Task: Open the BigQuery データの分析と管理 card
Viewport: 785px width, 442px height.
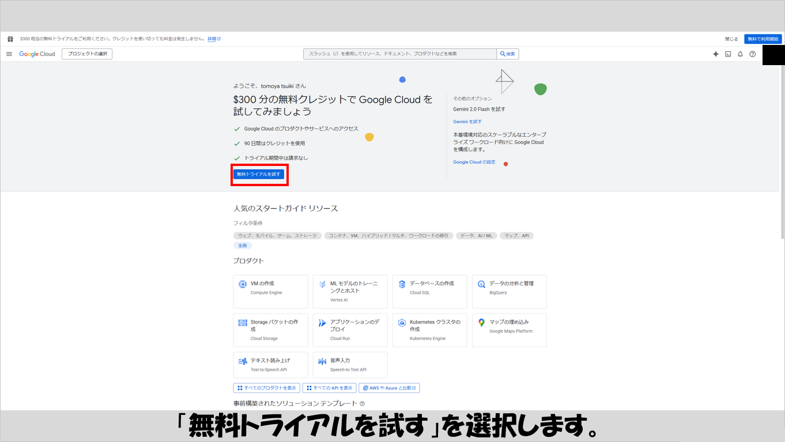Action: (509, 291)
